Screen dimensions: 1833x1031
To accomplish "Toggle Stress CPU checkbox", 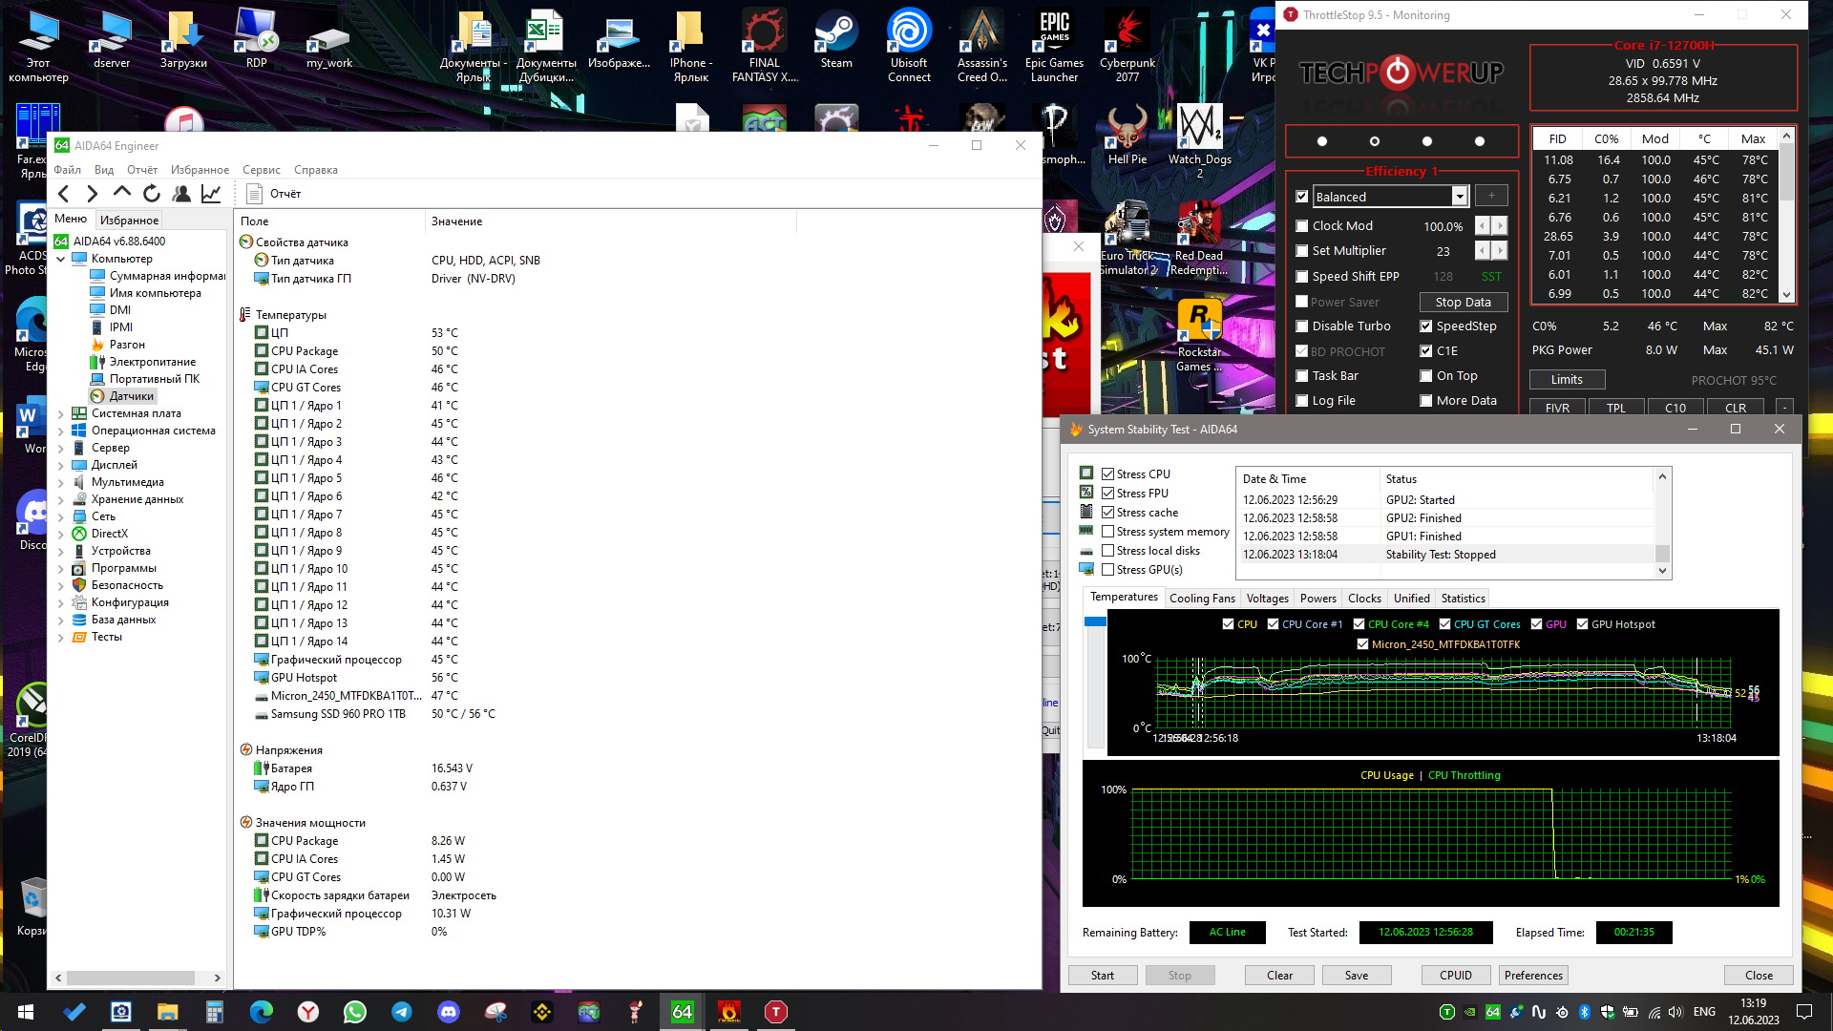I will pos(1107,474).
